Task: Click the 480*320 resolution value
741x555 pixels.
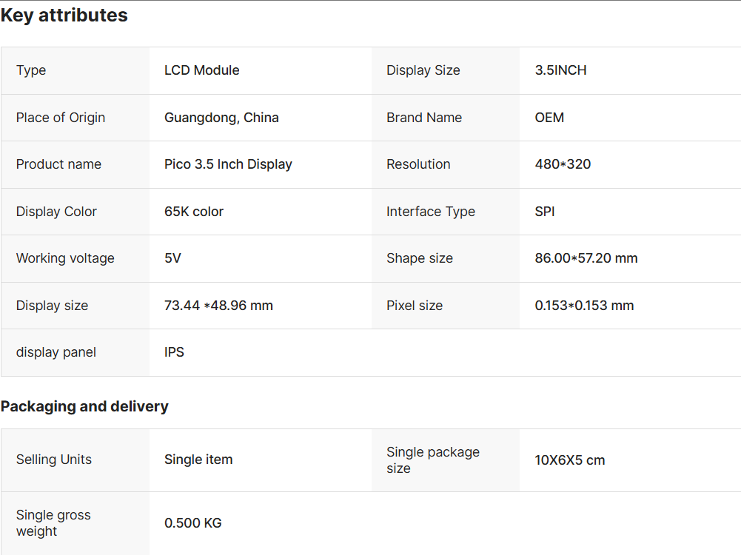Action: point(563,164)
